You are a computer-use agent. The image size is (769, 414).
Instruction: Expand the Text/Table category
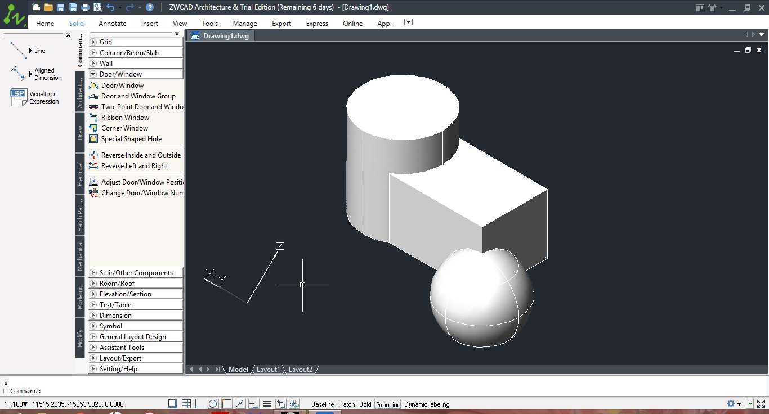pyautogui.click(x=136, y=305)
